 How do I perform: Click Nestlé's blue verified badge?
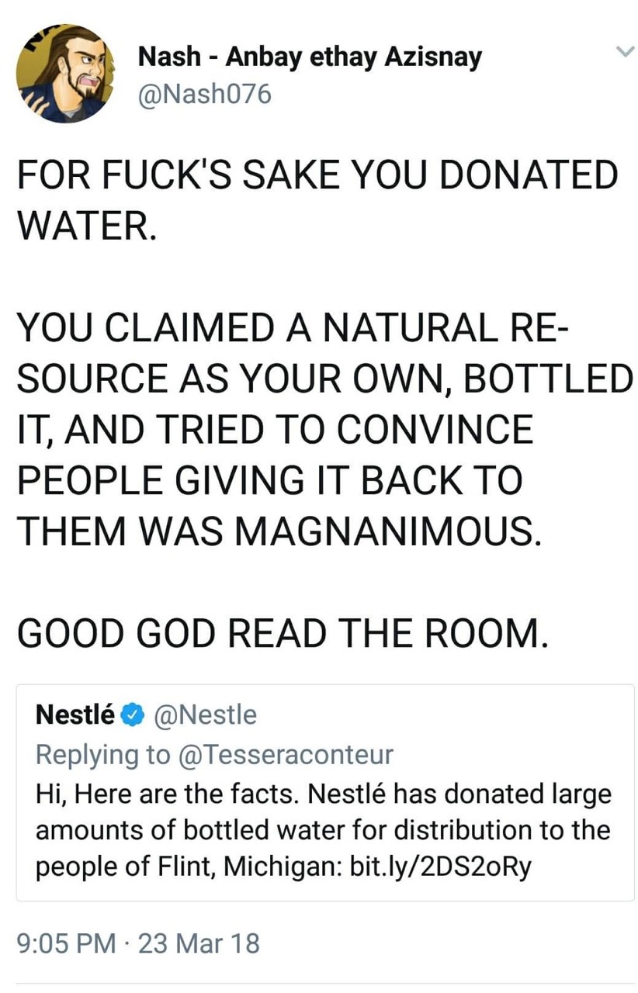(x=133, y=714)
